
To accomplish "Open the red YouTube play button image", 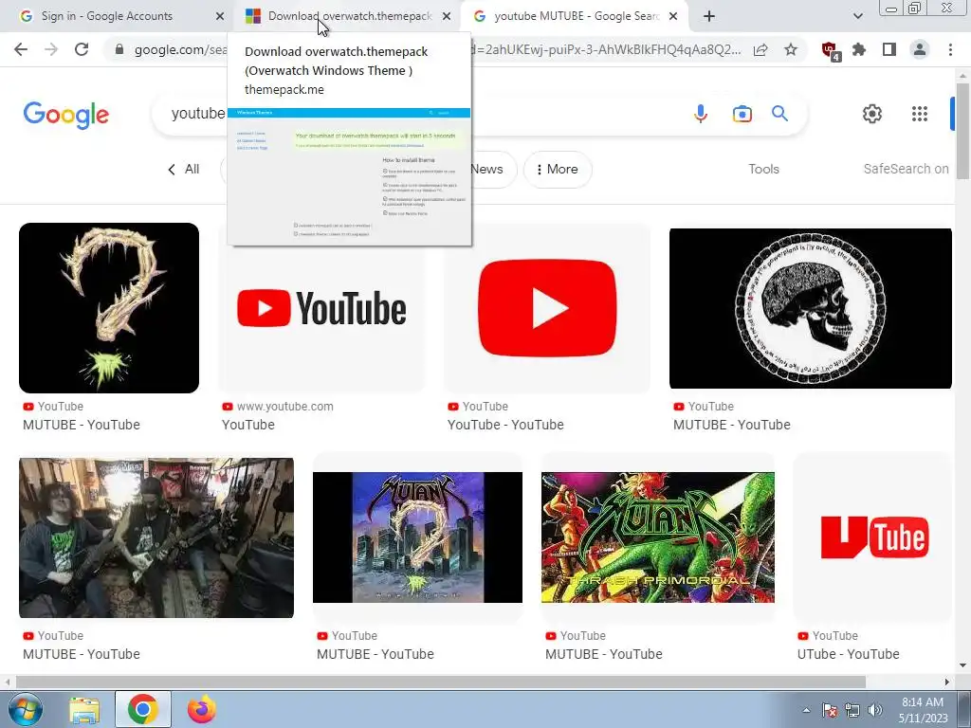I will (547, 308).
